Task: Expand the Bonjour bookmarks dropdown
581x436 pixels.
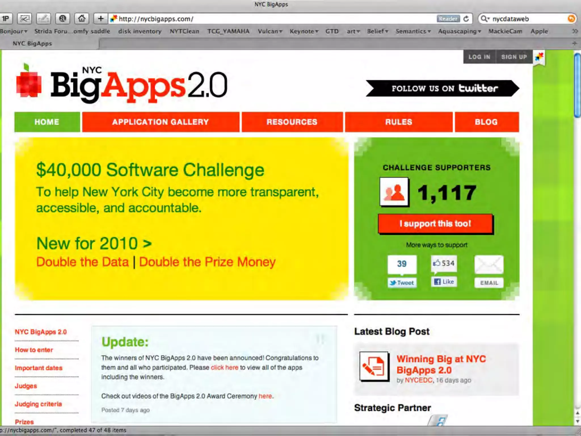Action: [14, 31]
